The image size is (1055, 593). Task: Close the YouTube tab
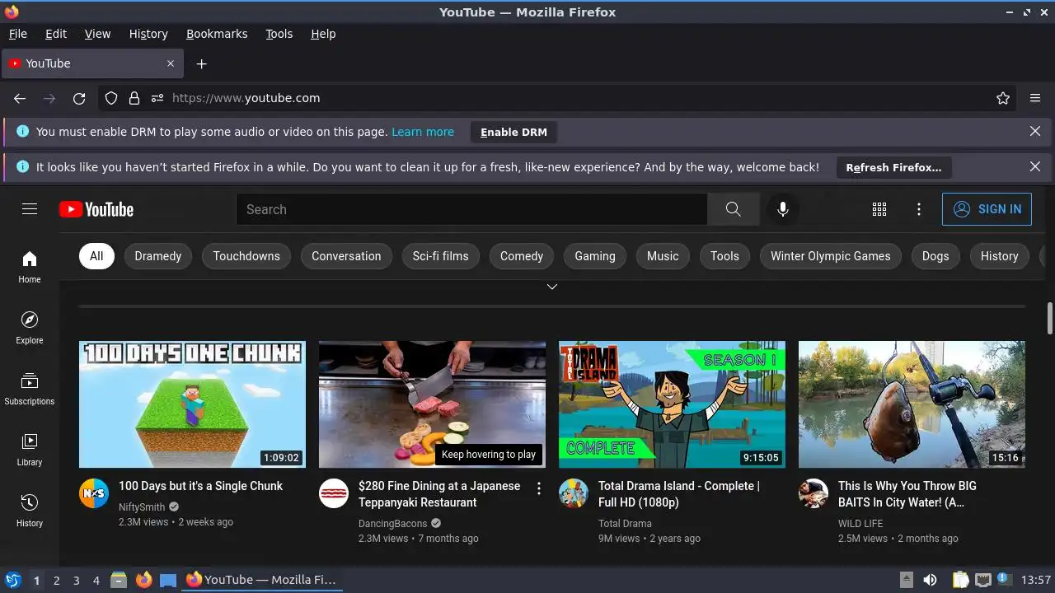171,63
